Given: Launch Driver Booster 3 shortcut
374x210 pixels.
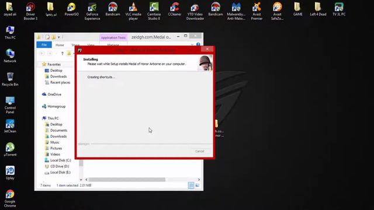Looking at the screenshot, I should click(30, 11).
